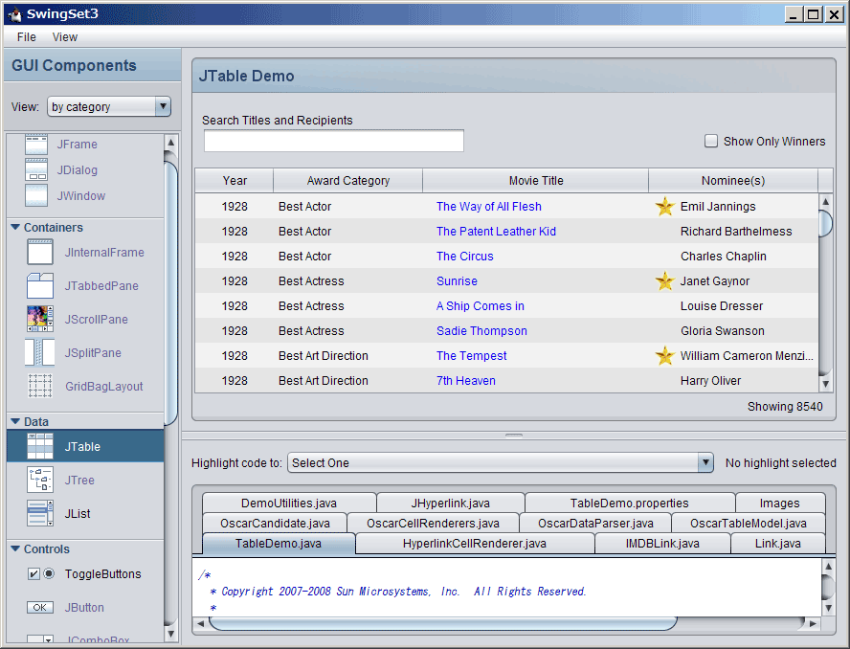Sort table by Year column header

pyautogui.click(x=235, y=181)
